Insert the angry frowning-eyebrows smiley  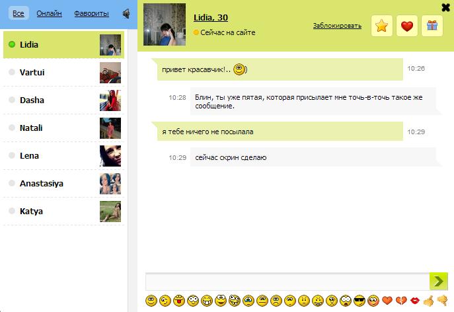(304, 301)
